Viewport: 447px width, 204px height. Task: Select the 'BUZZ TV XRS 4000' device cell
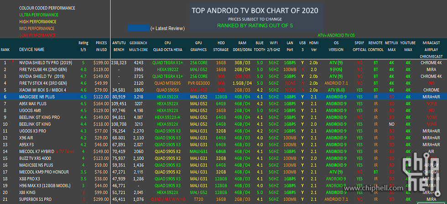click(x=36, y=158)
